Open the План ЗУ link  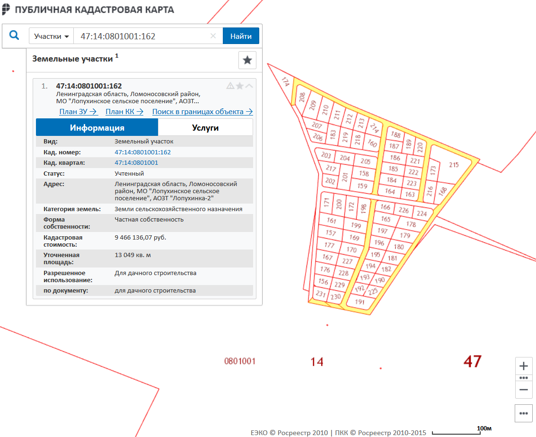pos(78,112)
